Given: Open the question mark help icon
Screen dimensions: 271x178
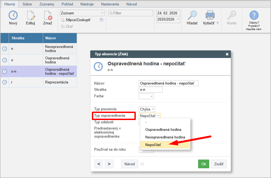Looking at the screenshot, I should click(x=254, y=15).
